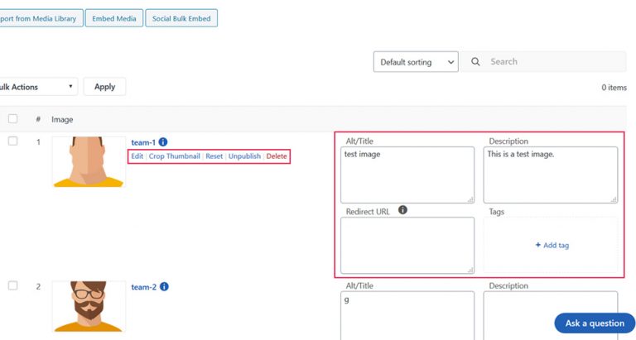Click the Edit link for team-1
The image size is (636, 340).
pyautogui.click(x=137, y=156)
